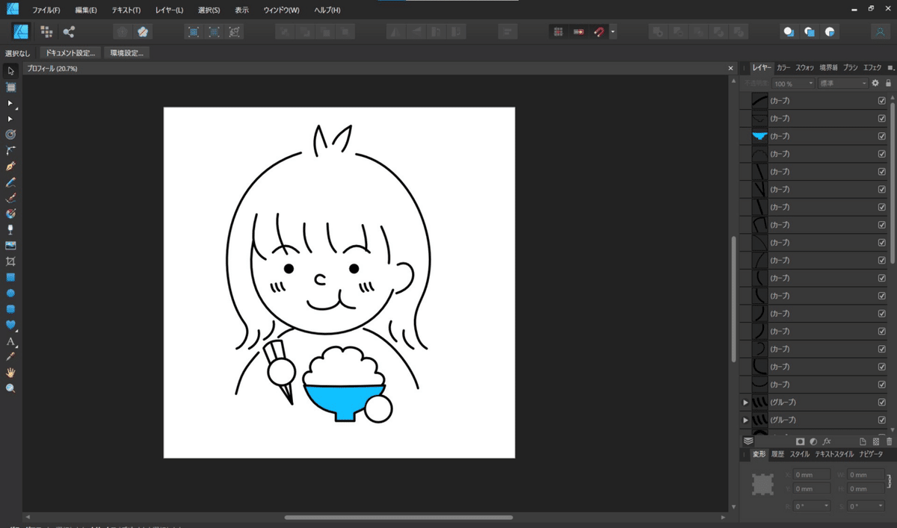Open the ウィンドウ(W) menu

(x=281, y=10)
